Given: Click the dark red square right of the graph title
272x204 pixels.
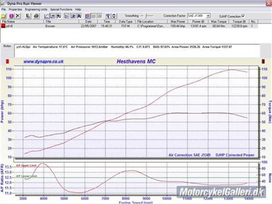Looking at the screenshot, I should tap(263, 61).
